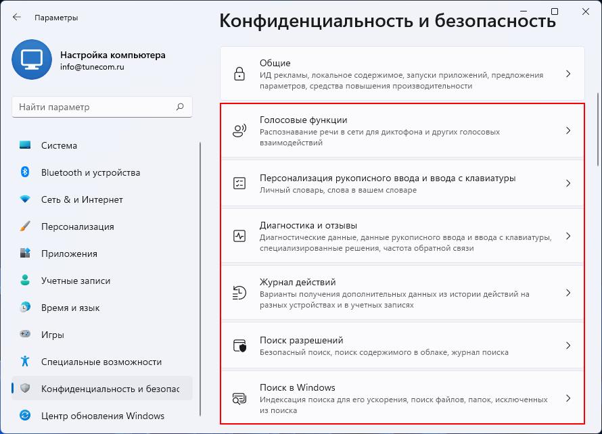Maximize the Settings window
The height and width of the screenshot is (434, 602).
point(555,11)
